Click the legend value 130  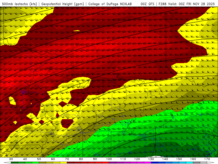(151, 159)
